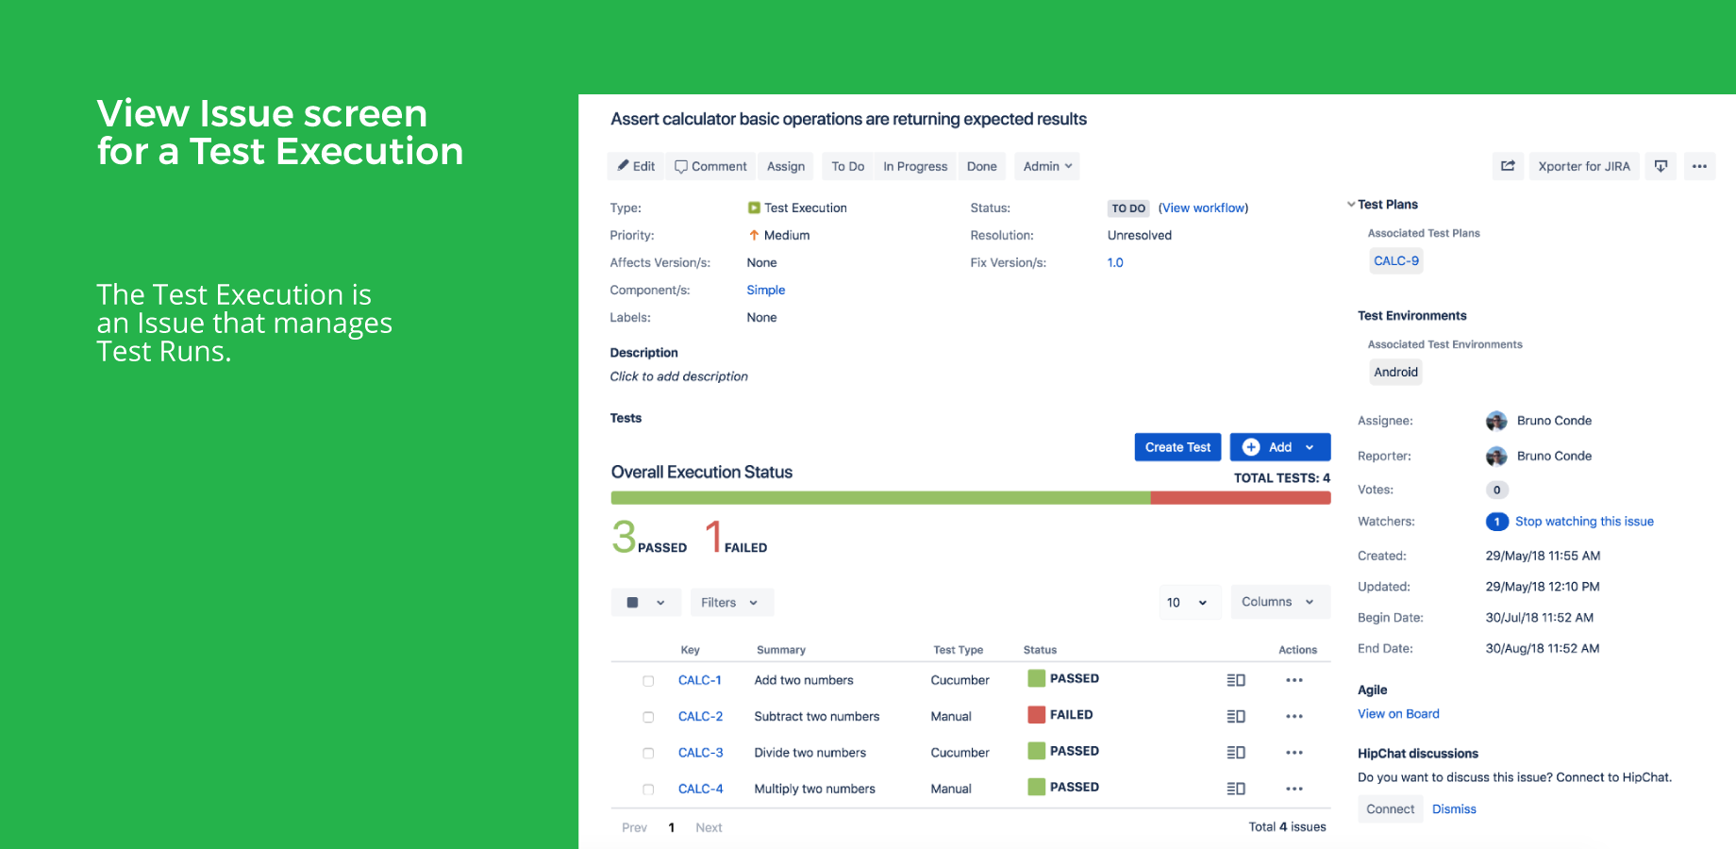
Task: Transition issue to In Progress
Action: click(x=915, y=166)
